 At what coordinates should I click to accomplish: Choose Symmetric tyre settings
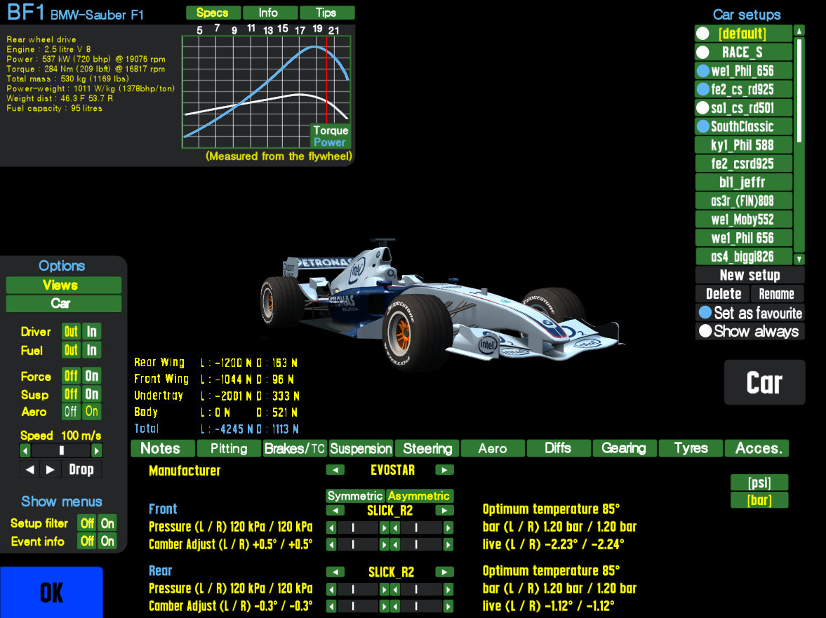click(356, 496)
